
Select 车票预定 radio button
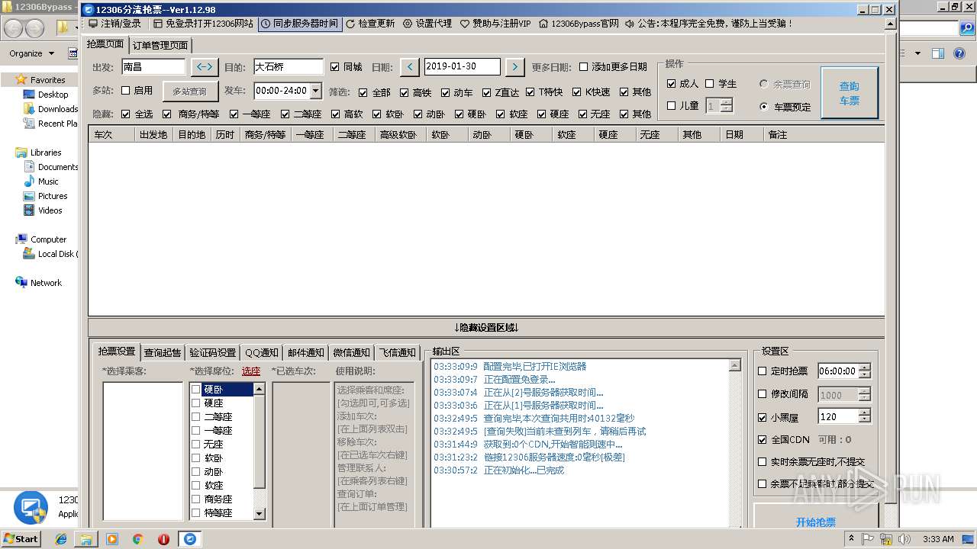tap(764, 107)
